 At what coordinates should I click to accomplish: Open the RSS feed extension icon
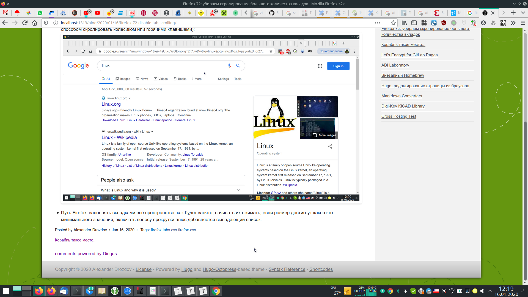click(434, 23)
